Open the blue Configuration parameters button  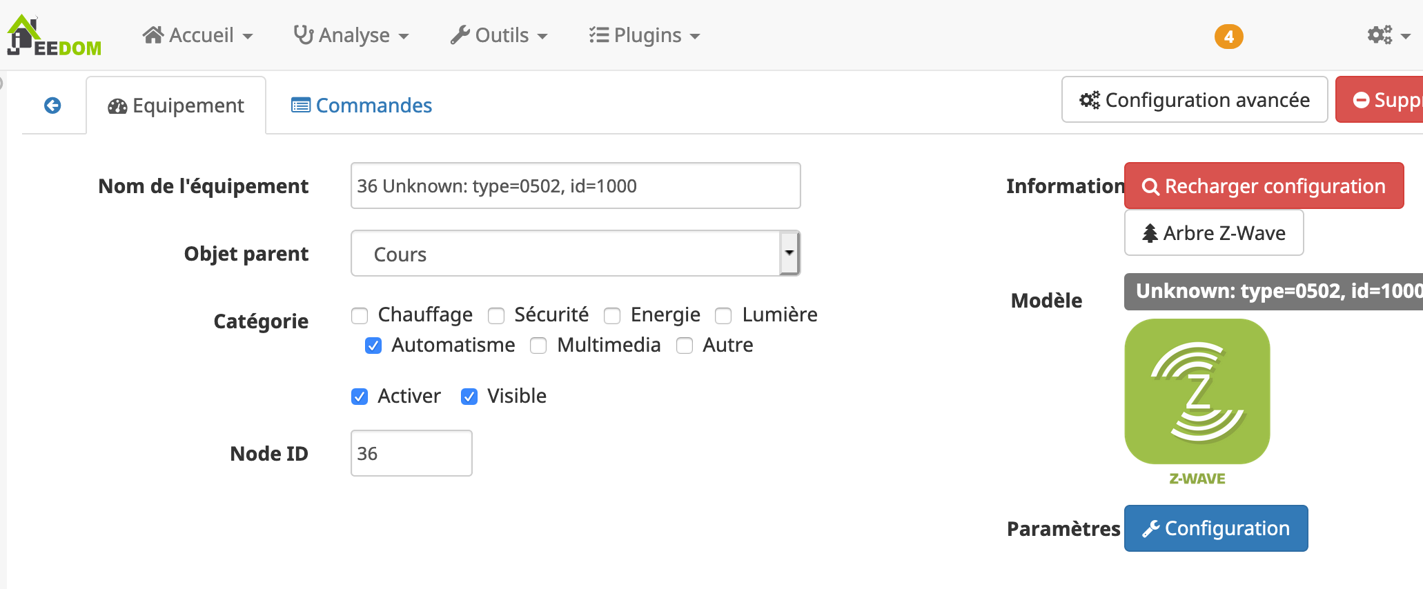[1216, 528]
